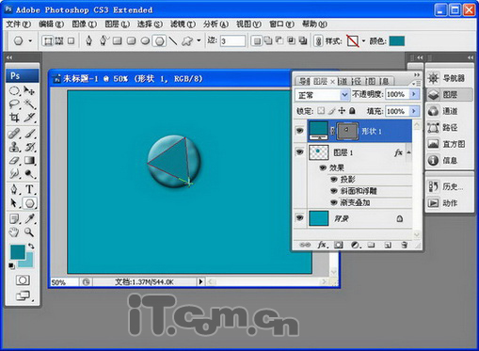Select the Lasso tool
479x351 pixels.
click(14, 104)
